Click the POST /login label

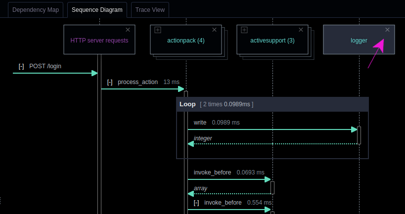[x=45, y=66]
